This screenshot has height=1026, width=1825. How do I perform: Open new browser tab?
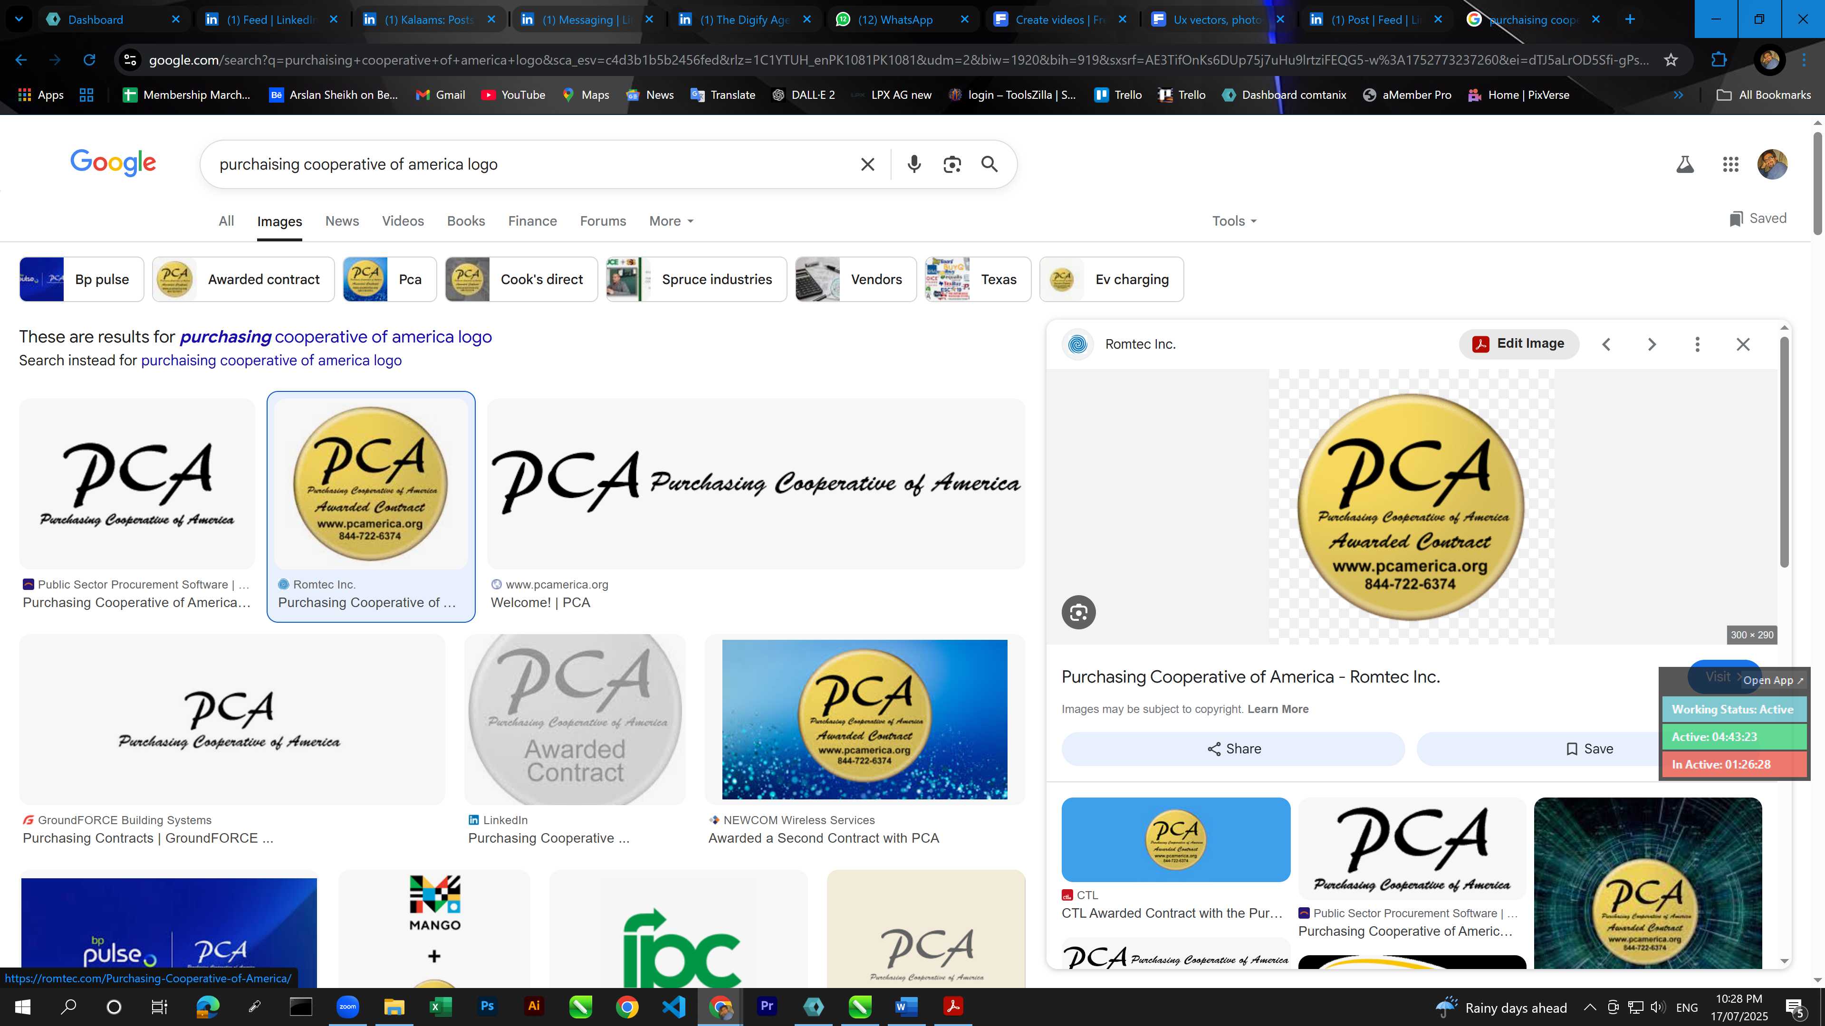click(x=1630, y=20)
